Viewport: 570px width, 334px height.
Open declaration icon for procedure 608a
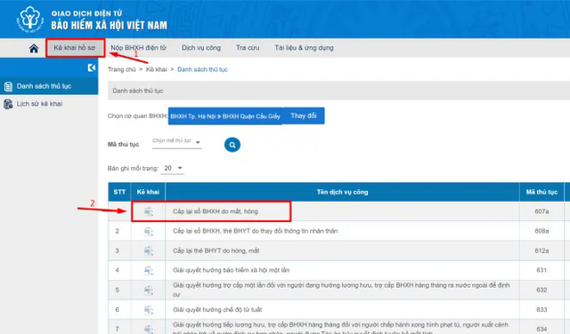coord(149,231)
